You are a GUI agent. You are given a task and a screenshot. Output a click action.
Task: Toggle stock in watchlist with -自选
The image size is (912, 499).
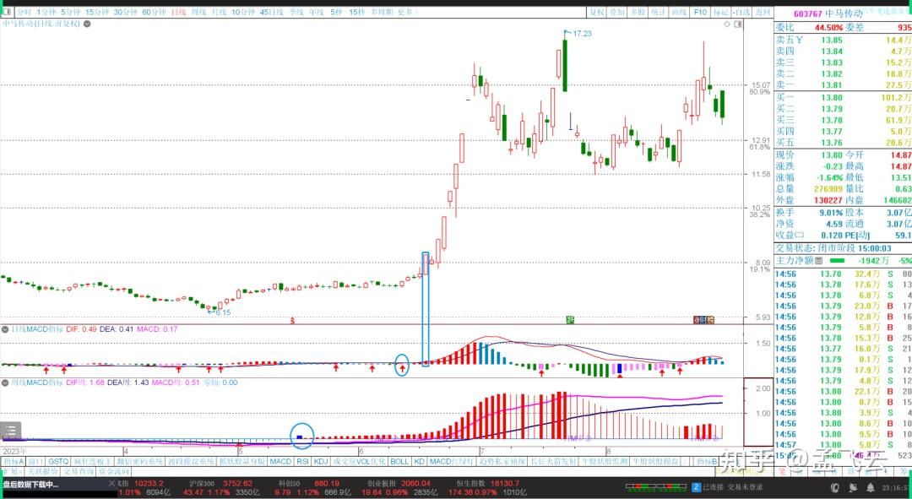click(x=741, y=12)
